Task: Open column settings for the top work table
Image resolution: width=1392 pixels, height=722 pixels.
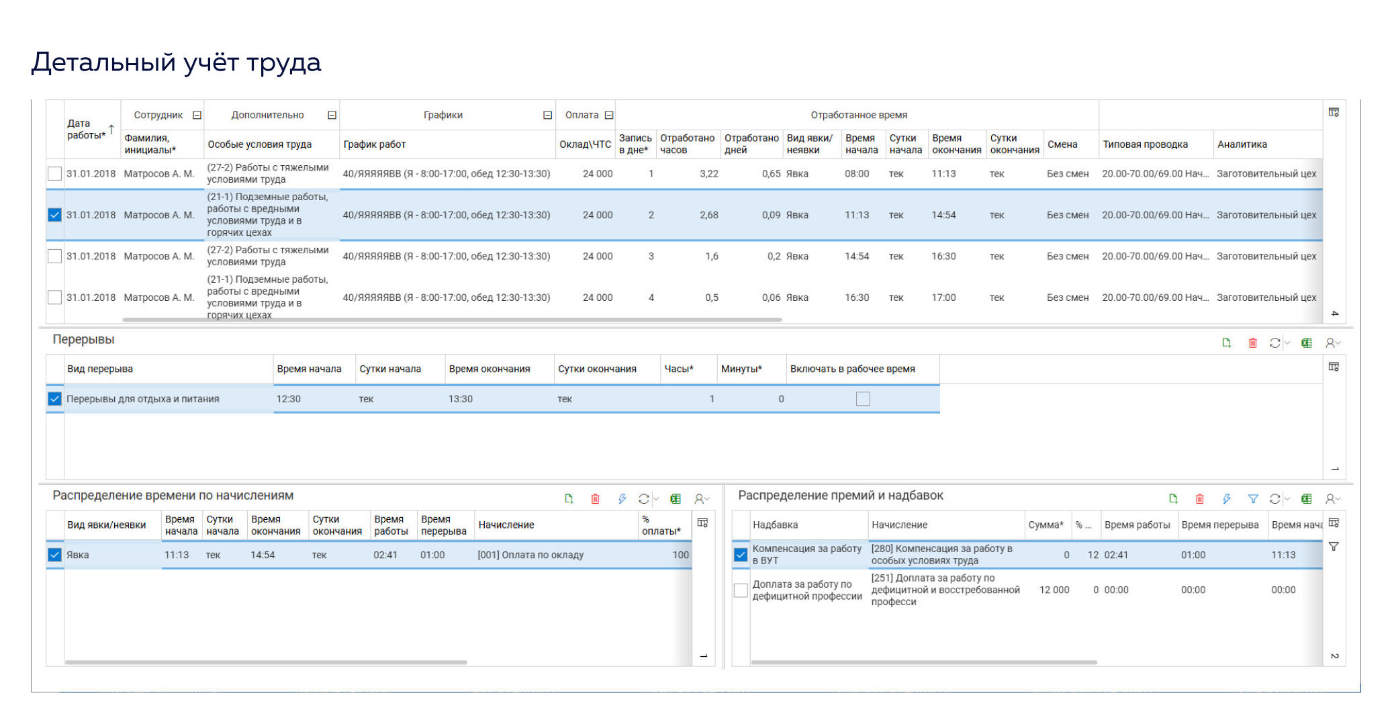Action: click(1334, 113)
